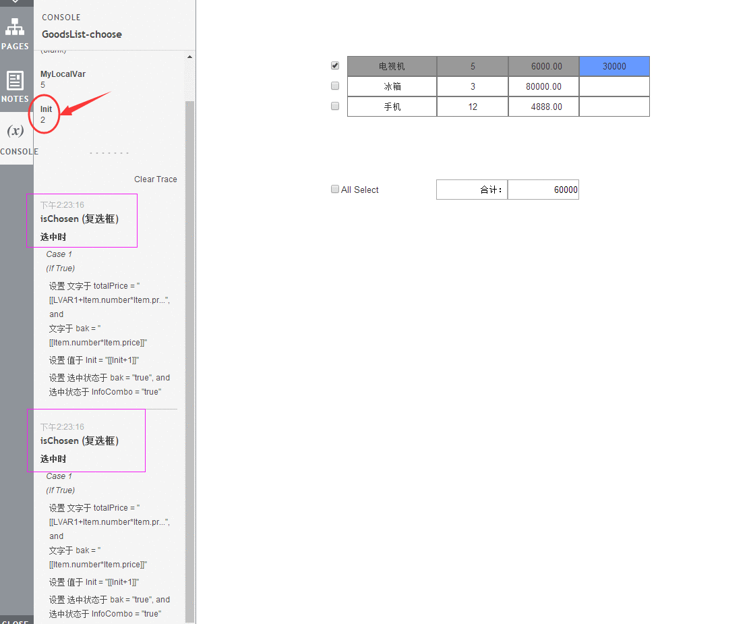This screenshot has width=747, height=624.
Task: Click the highlighted subtotal cell 30000
Action: point(614,66)
